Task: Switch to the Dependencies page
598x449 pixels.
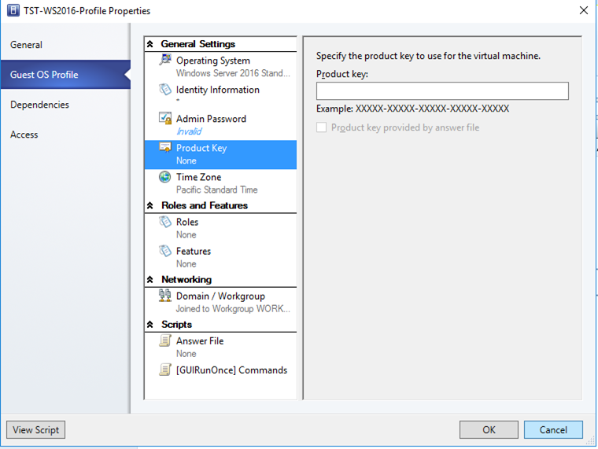Action: point(65,105)
